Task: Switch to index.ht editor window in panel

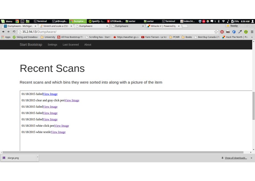Action: (x=188, y=21)
